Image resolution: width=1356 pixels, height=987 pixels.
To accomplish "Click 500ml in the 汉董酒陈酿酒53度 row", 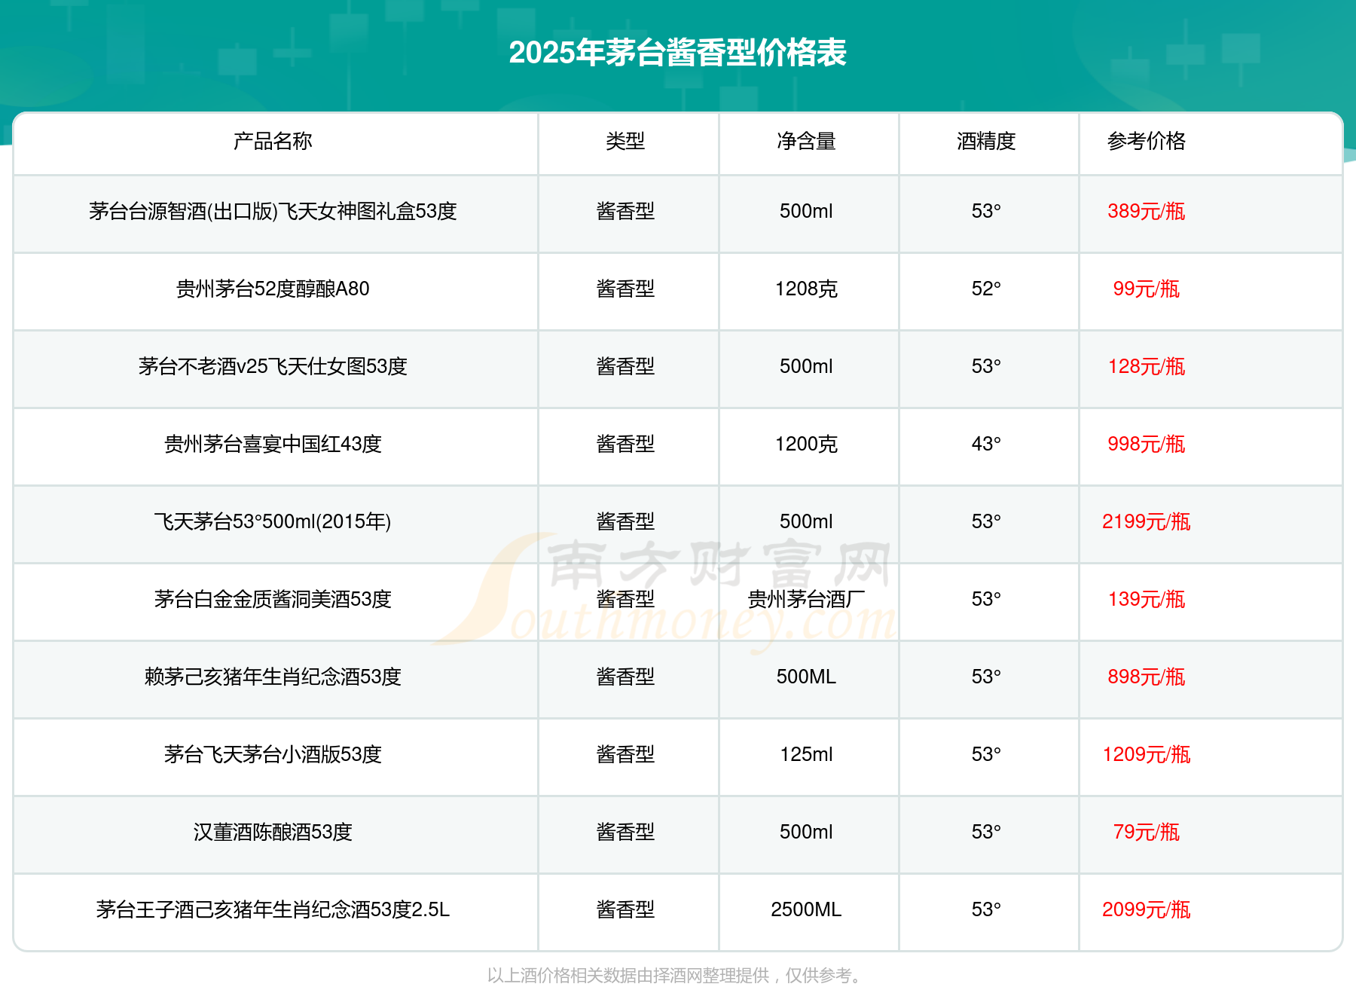I will pos(806,832).
